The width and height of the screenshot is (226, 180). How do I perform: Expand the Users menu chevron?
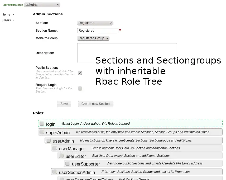13,20
